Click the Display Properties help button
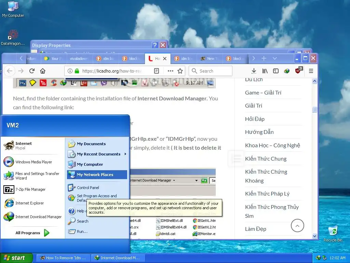The image size is (350, 263). coord(155,45)
